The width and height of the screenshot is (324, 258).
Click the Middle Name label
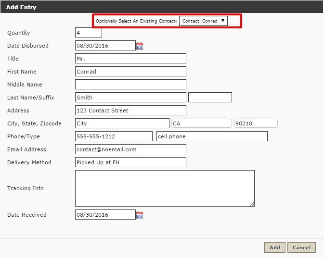click(x=25, y=85)
